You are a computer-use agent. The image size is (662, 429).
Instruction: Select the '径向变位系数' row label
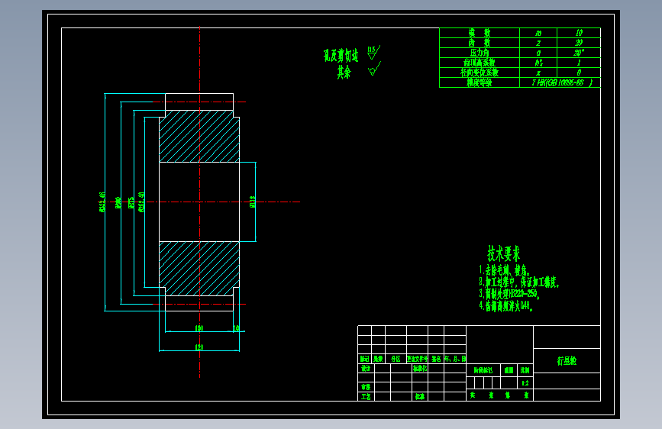click(480, 73)
